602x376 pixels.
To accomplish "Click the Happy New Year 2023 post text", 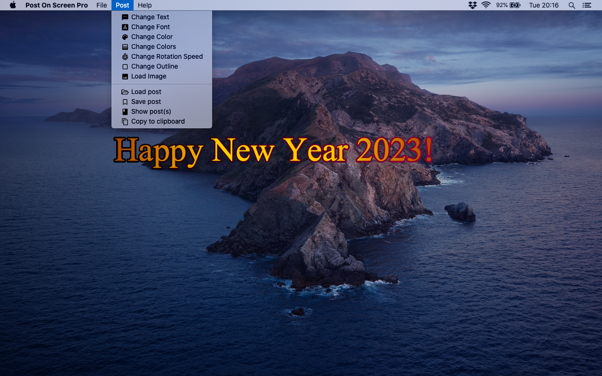I will coord(273,150).
